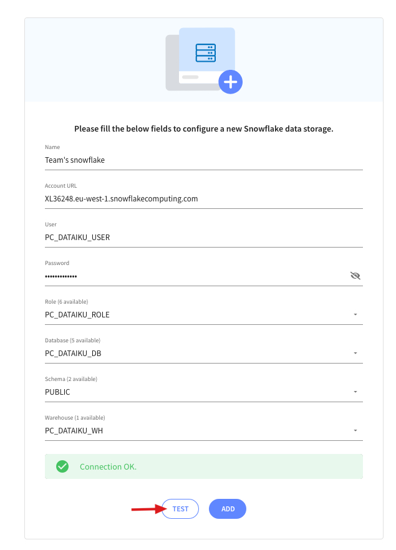Image resolution: width=396 pixels, height=550 pixels.
Task: Edit the Name field Team's snowflake
Action: [204, 160]
